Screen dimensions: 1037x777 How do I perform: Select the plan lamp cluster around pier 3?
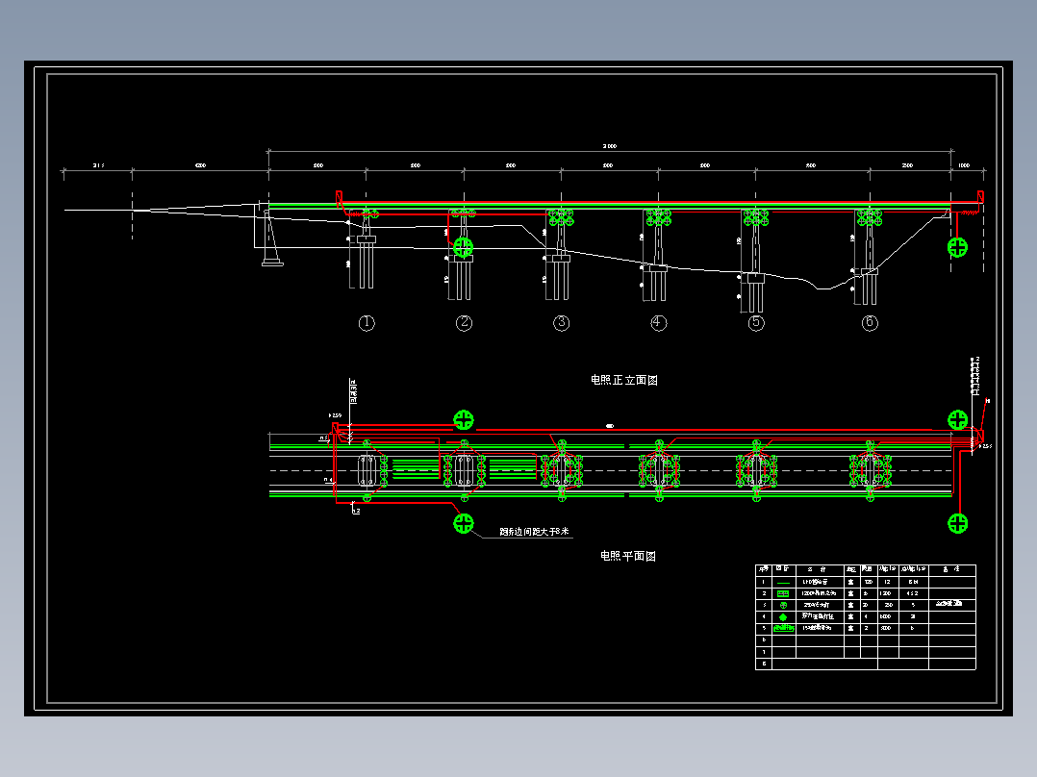coord(562,471)
